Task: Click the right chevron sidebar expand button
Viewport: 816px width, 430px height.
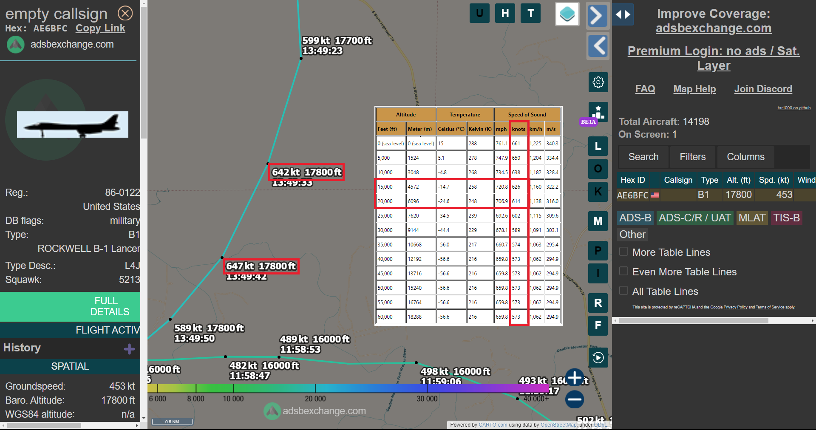Action: [x=598, y=16]
